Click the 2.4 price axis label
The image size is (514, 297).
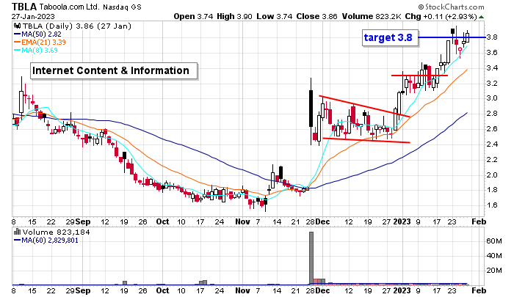pyautogui.click(x=492, y=144)
